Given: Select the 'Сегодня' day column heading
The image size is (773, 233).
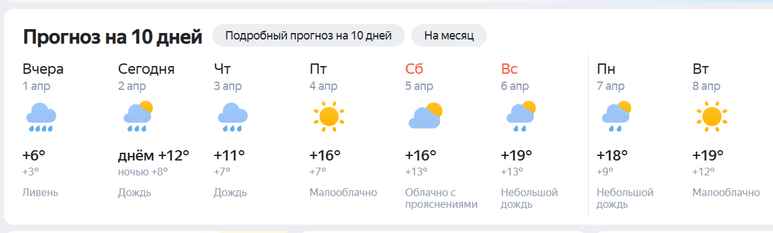Looking at the screenshot, I should tap(147, 69).
